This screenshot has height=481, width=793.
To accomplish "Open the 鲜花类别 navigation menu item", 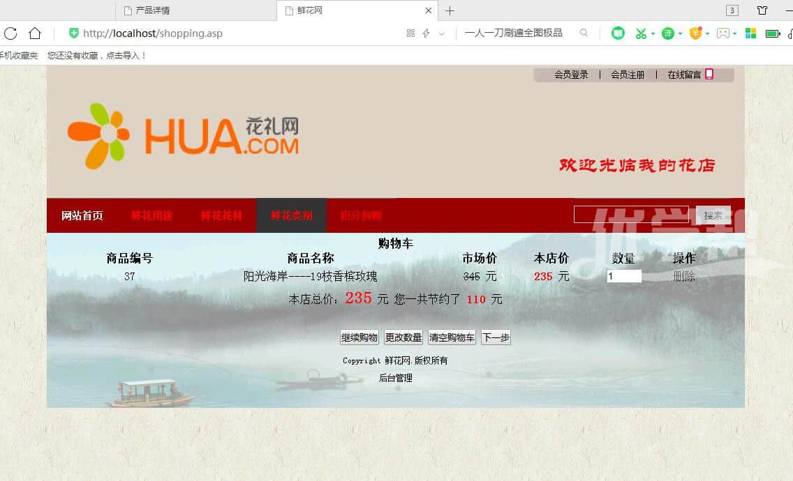I will click(x=291, y=215).
